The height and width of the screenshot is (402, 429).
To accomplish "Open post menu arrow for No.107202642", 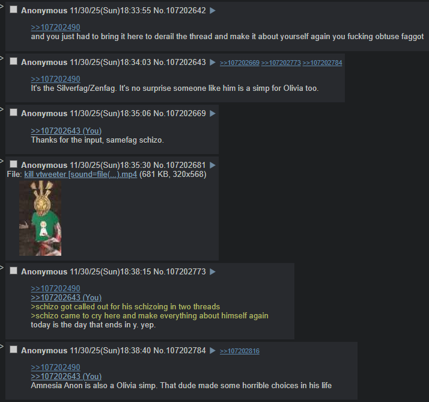I will coord(213,11).
